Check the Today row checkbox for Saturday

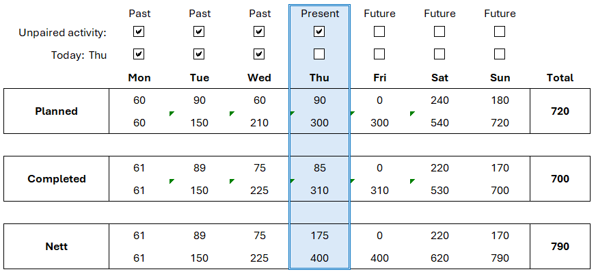coord(439,55)
